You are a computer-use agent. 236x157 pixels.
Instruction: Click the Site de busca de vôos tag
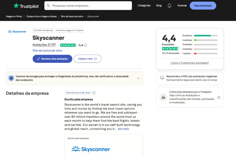point(78,93)
